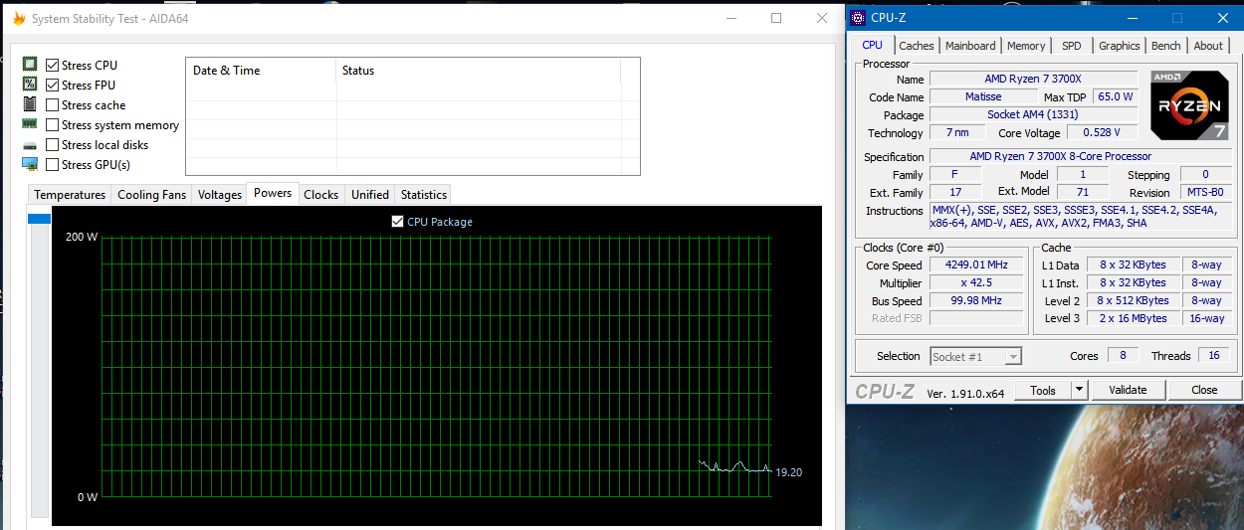
Task: Click the Multiplier value x 42.5
Action: coord(976,282)
